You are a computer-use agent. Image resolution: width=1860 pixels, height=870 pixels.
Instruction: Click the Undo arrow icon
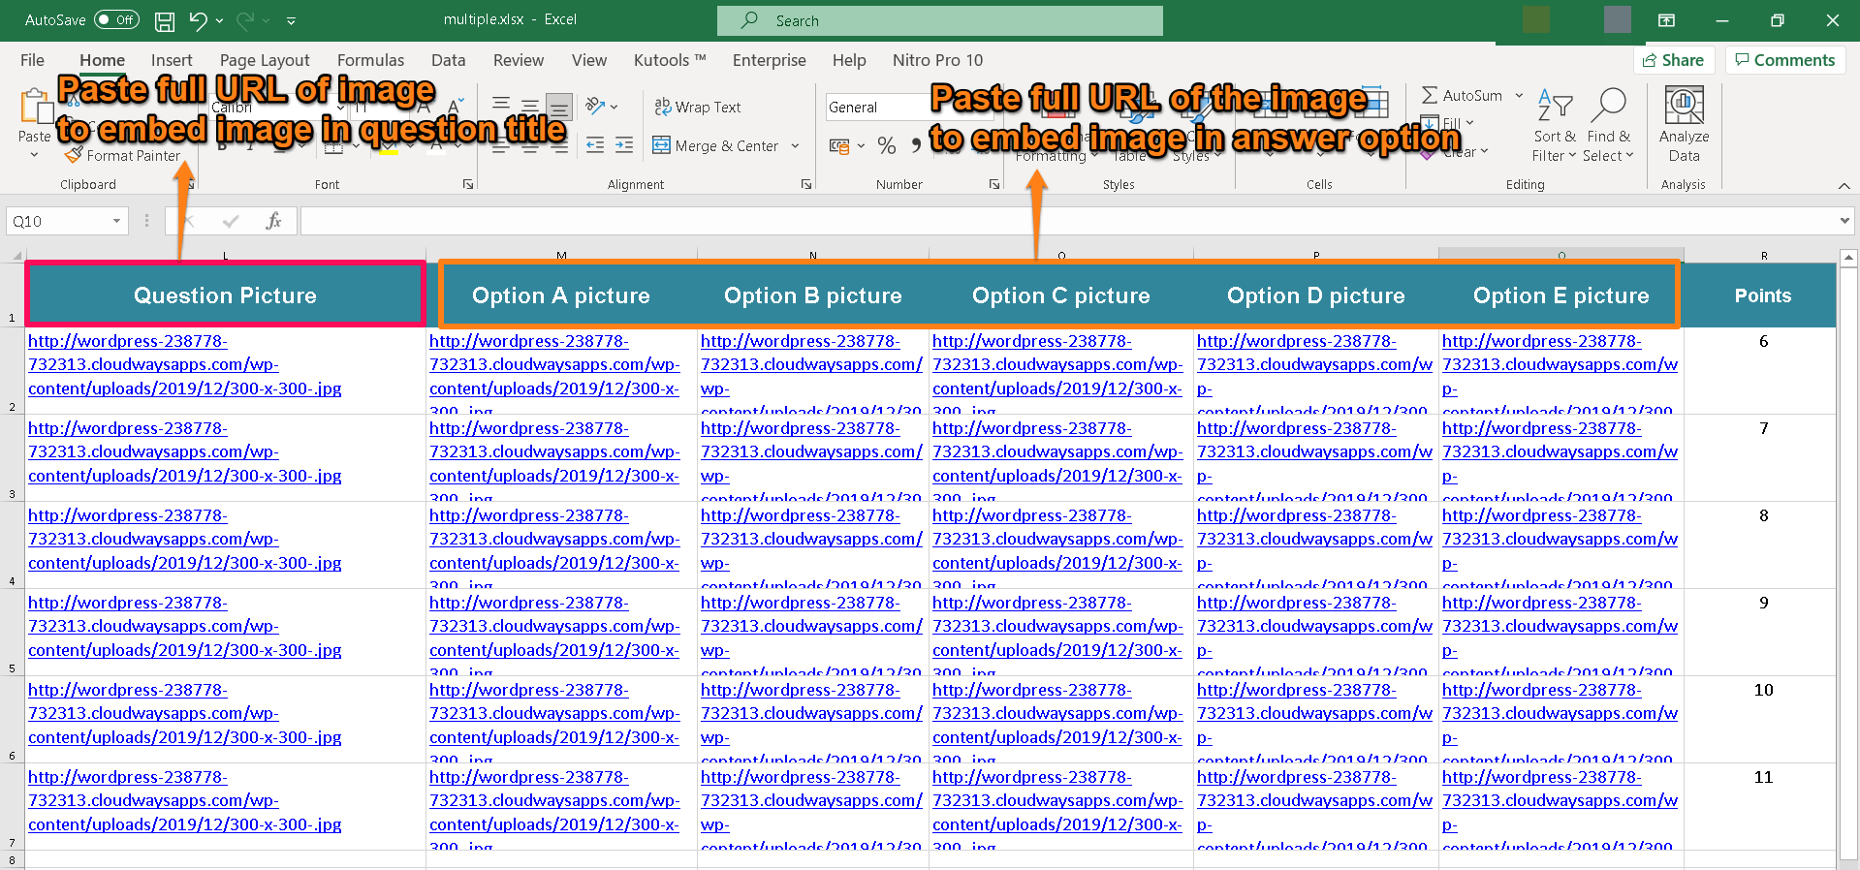[x=198, y=20]
